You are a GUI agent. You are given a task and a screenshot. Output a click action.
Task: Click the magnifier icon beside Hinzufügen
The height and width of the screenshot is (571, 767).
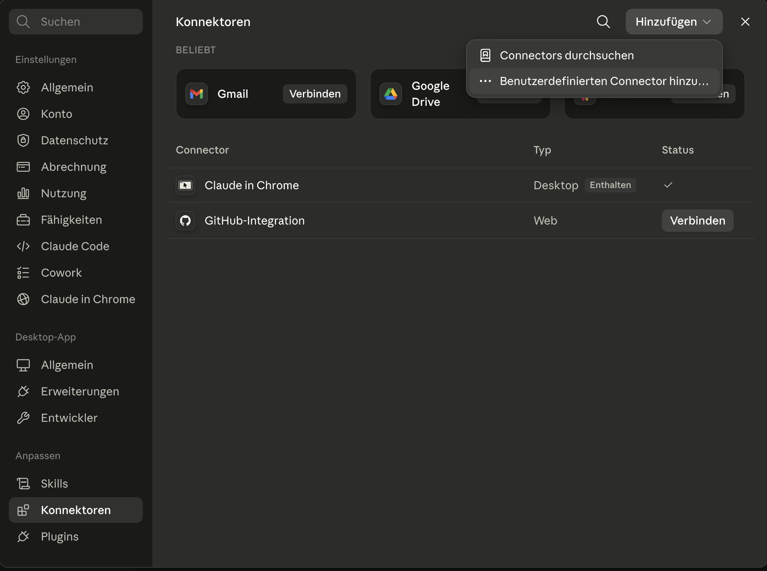603,22
